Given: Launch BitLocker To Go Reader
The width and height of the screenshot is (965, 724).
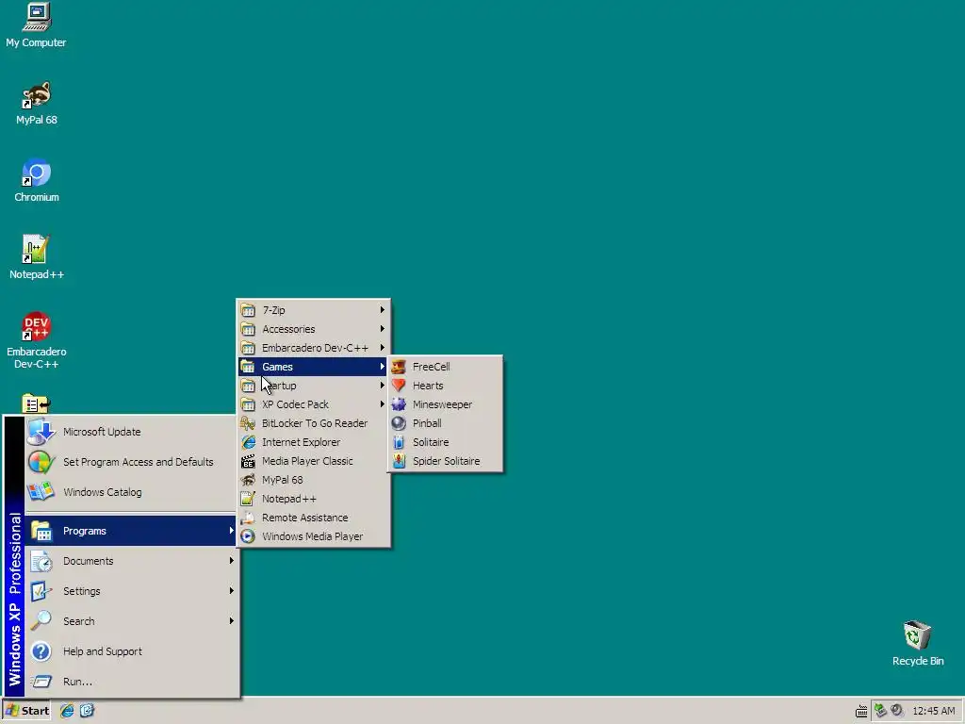Looking at the screenshot, I should 313,423.
